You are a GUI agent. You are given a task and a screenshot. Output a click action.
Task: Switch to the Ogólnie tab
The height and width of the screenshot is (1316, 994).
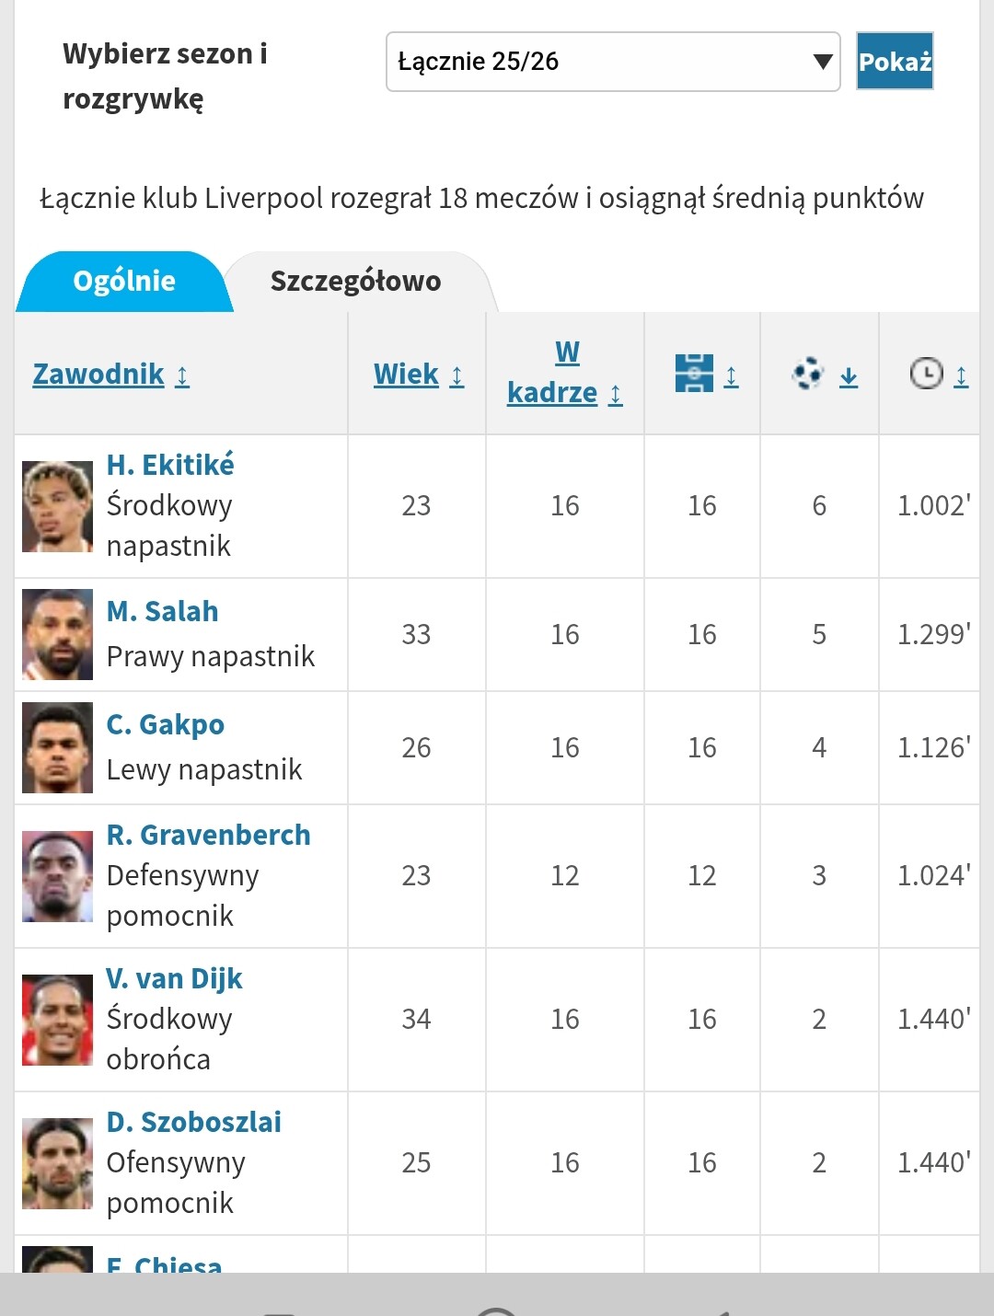coord(124,281)
